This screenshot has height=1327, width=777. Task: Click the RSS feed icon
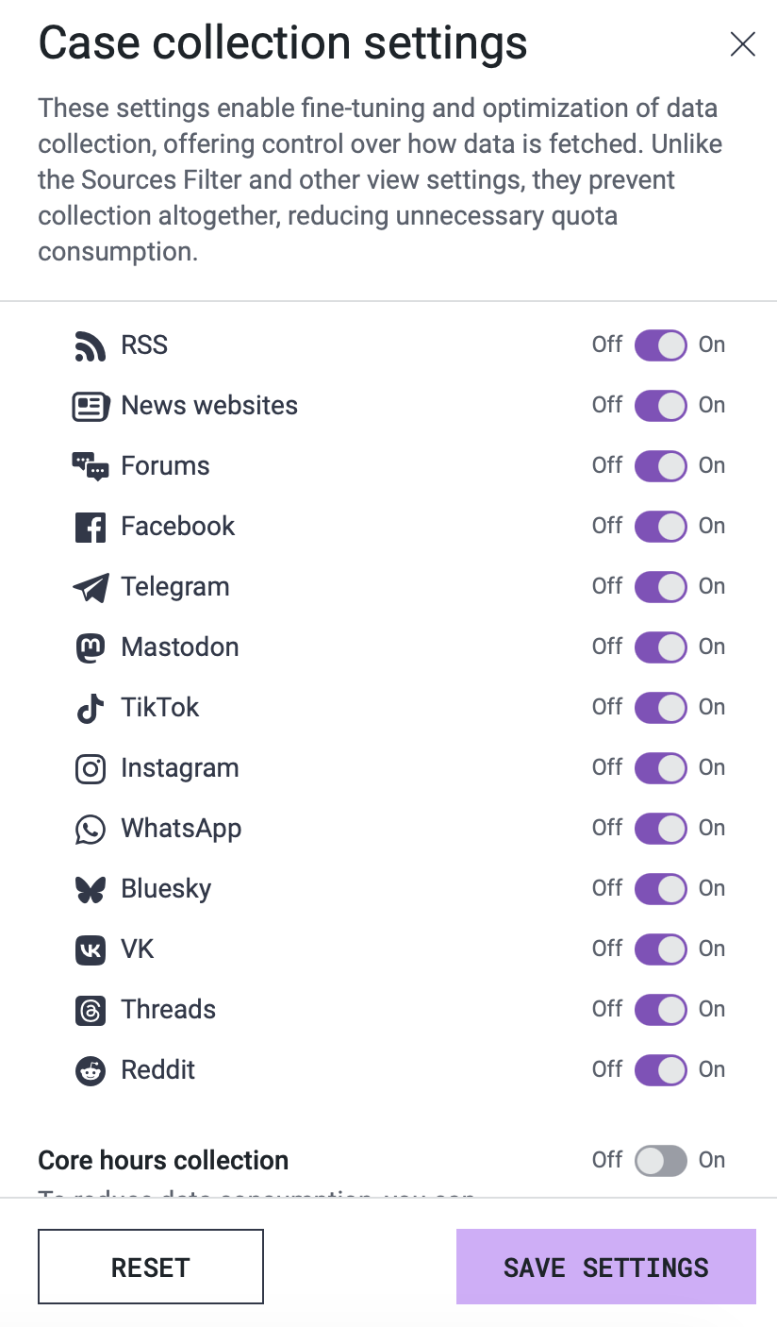click(90, 345)
